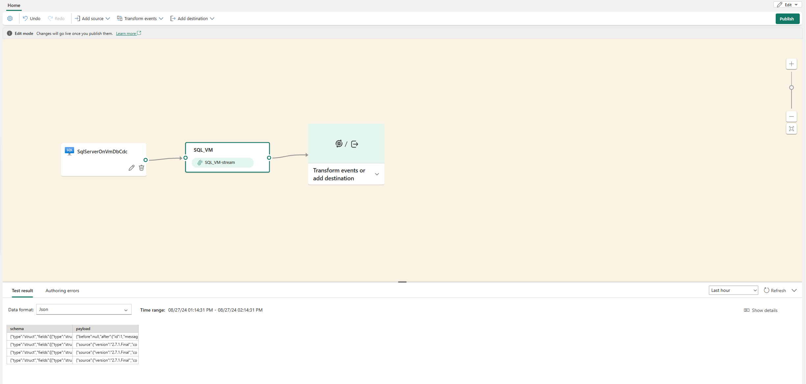Open the settings gear icon
806x384 pixels.
coord(10,18)
